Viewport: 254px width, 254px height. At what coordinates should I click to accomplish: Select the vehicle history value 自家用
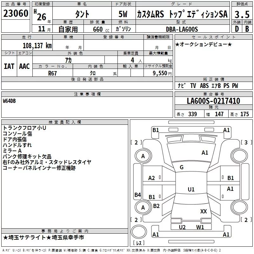point(68,29)
